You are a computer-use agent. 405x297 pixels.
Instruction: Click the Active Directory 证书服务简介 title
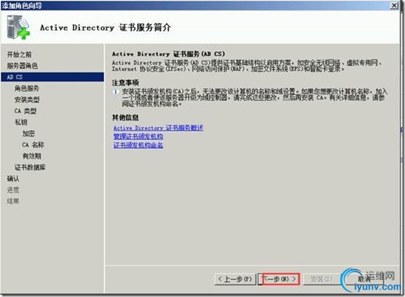(x=106, y=28)
